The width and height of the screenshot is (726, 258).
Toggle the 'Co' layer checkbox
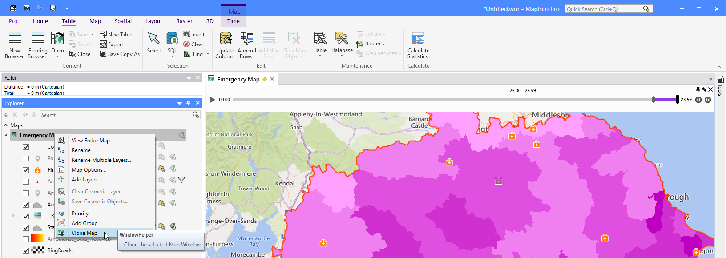(26, 147)
